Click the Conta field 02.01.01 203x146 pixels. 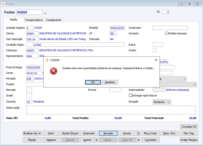pos(34,73)
